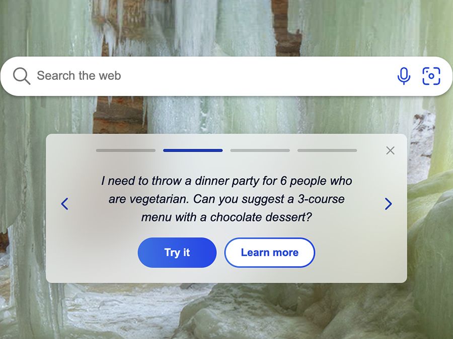Select the active blue slide indicator bar

[193, 151]
